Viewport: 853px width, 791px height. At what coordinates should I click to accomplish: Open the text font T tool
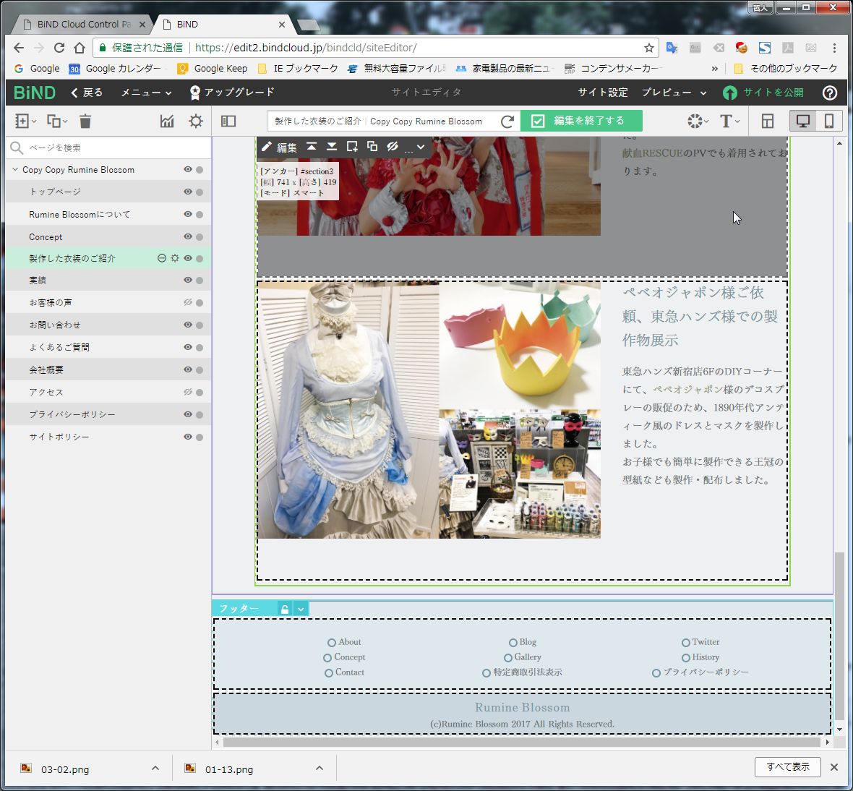(729, 121)
